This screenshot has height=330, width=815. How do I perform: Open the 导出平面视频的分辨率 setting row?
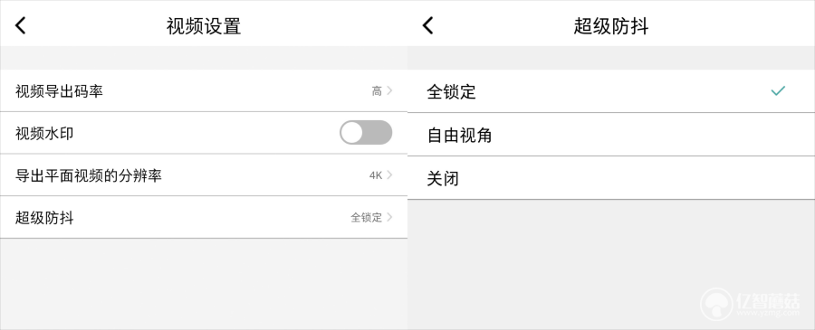[x=204, y=175]
